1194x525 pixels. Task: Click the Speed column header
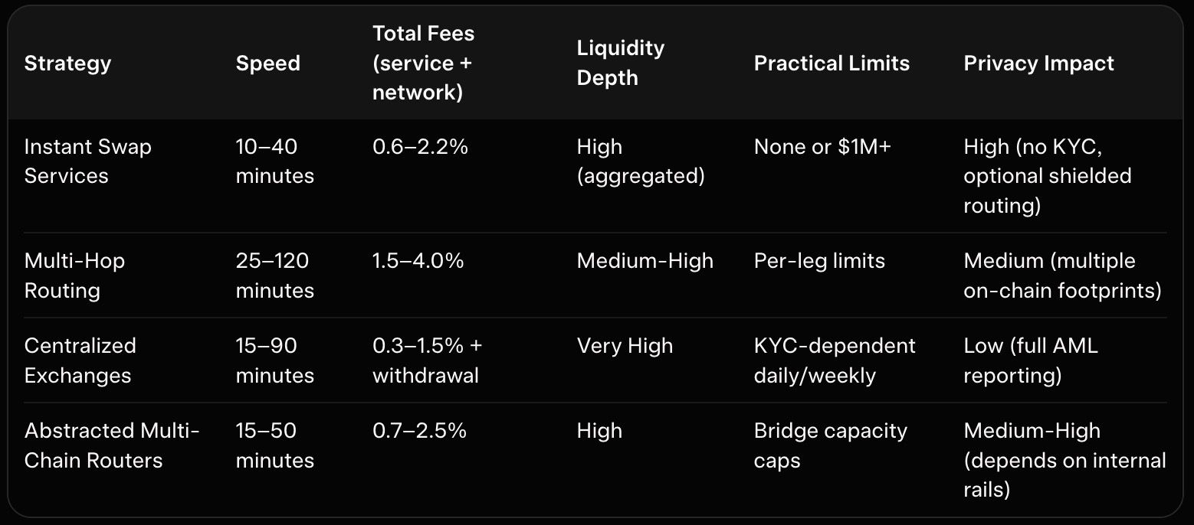point(267,63)
